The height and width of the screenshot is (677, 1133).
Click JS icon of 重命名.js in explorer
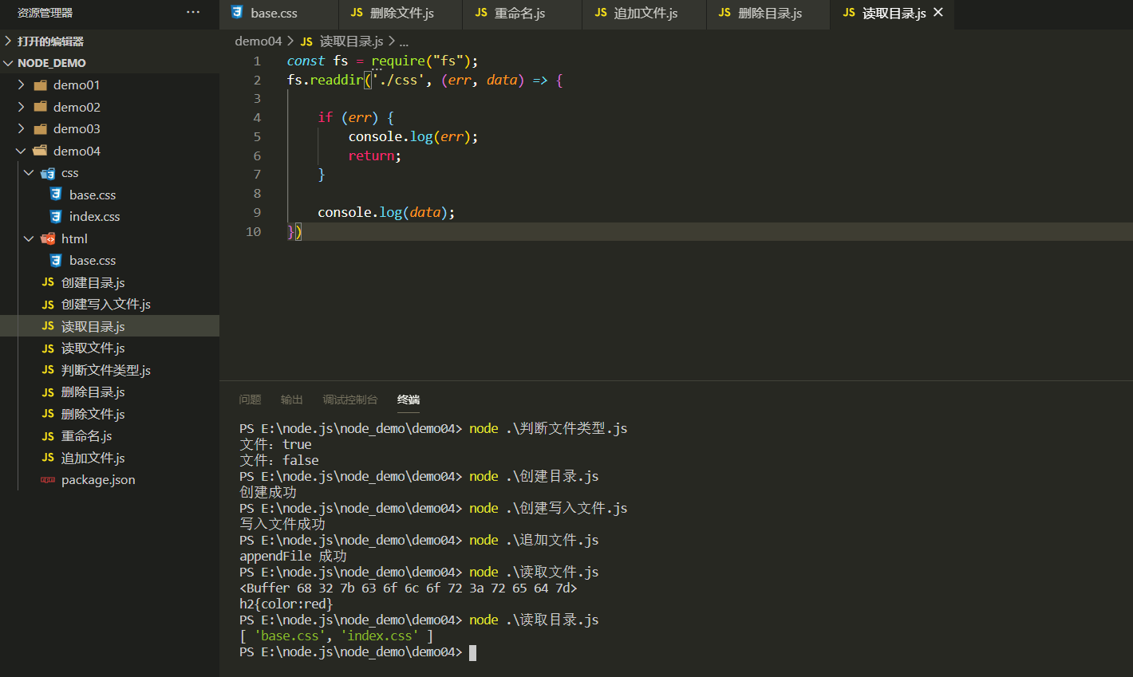coord(48,436)
